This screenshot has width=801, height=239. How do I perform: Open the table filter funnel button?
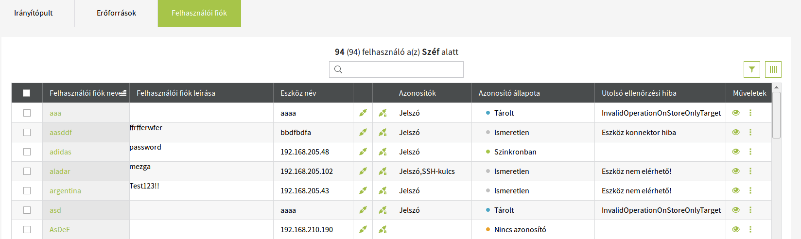(x=751, y=69)
